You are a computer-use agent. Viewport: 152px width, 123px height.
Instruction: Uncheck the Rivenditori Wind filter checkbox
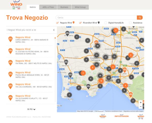click(81, 23)
